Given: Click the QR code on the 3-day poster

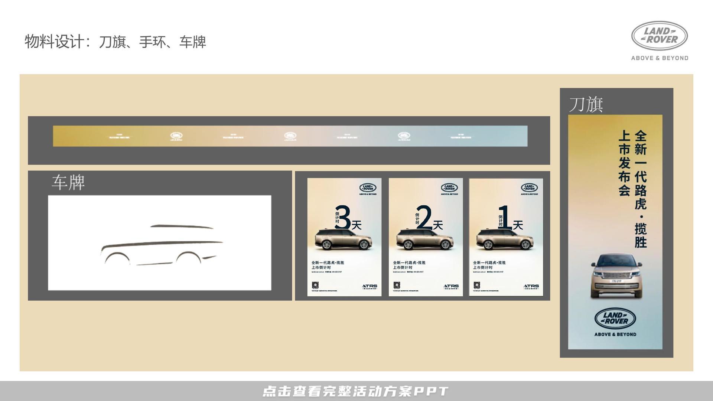Looking at the screenshot, I should (315, 285).
